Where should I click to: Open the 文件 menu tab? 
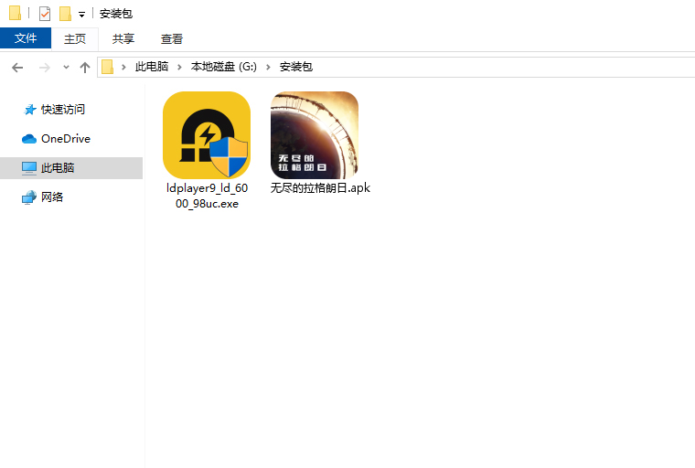[26, 38]
